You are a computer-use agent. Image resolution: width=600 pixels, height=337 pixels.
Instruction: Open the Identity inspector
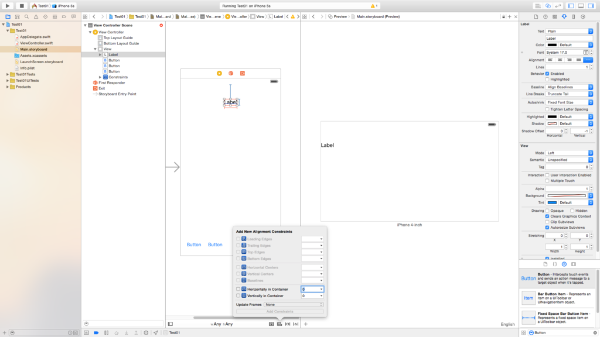(x=555, y=16)
